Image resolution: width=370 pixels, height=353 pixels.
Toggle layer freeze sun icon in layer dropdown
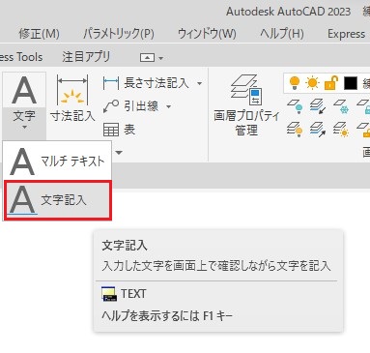coord(312,83)
